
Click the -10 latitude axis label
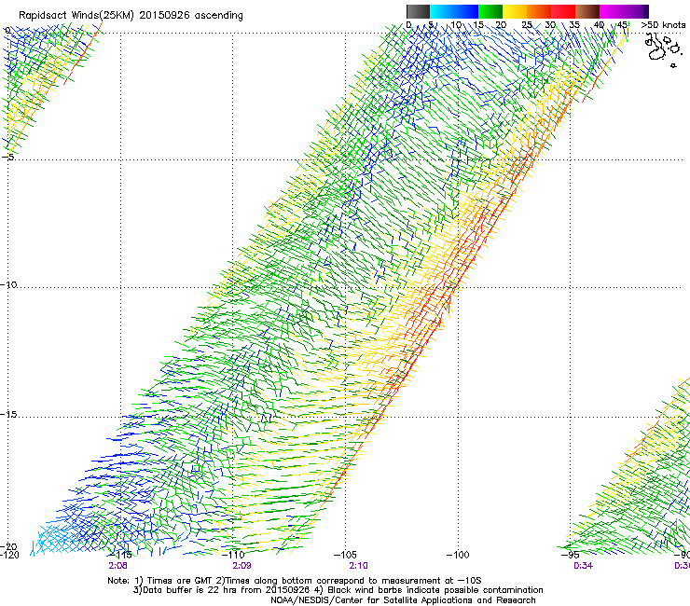(x=8, y=284)
